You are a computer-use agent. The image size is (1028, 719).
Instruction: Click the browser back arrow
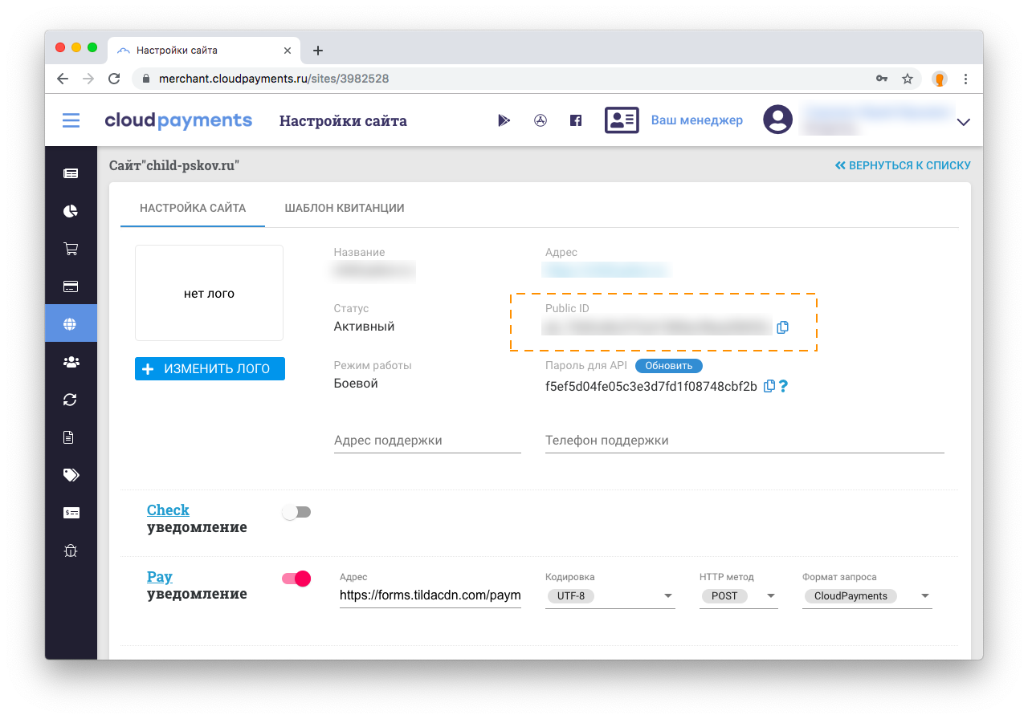(63, 79)
